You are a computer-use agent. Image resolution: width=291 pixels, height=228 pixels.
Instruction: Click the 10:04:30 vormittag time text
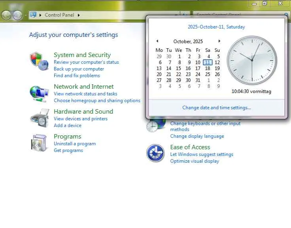pyautogui.click(x=251, y=91)
